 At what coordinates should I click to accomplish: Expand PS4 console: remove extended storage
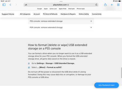coord(61,28)
